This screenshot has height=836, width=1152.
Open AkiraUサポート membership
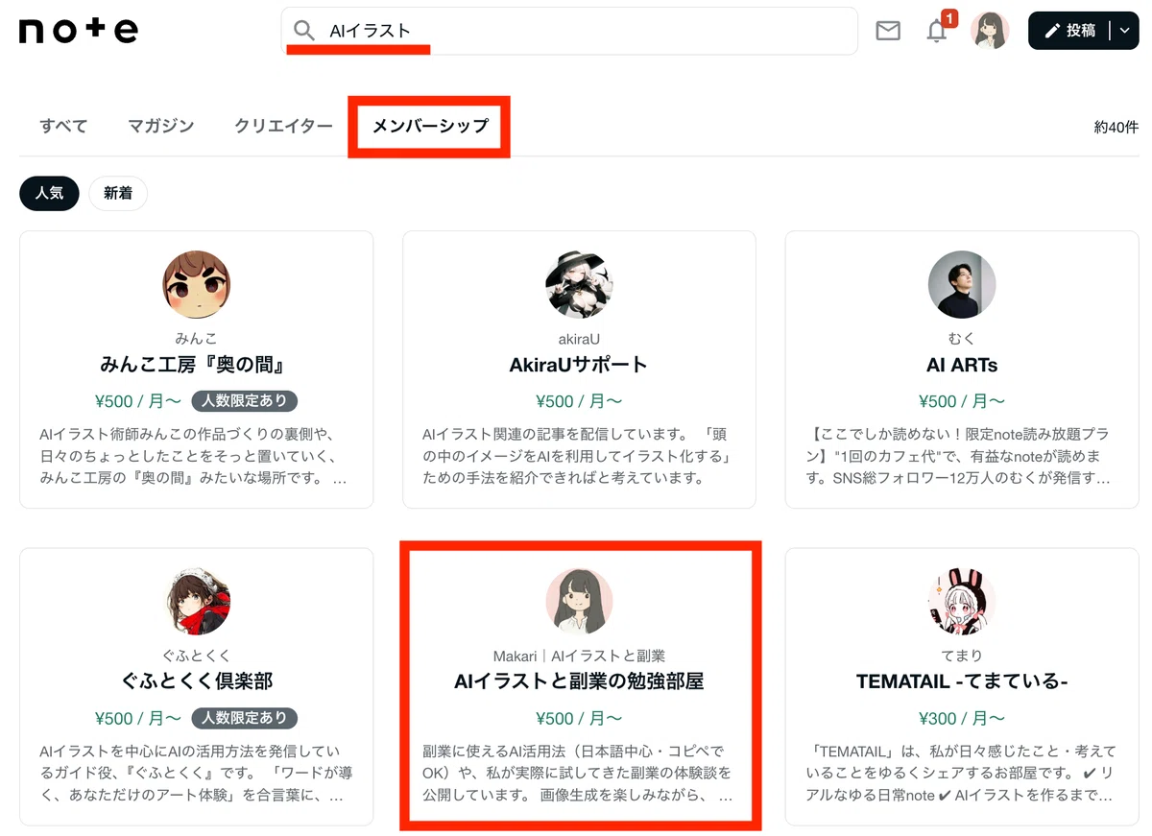click(579, 365)
